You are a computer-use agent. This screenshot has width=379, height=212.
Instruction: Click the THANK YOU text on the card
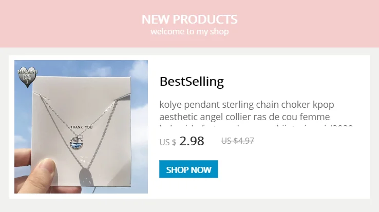click(x=81, y=127)
